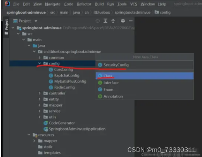Click the itbluebox breadcrumb
Screen dimensions: 202x157
point(102,12)
